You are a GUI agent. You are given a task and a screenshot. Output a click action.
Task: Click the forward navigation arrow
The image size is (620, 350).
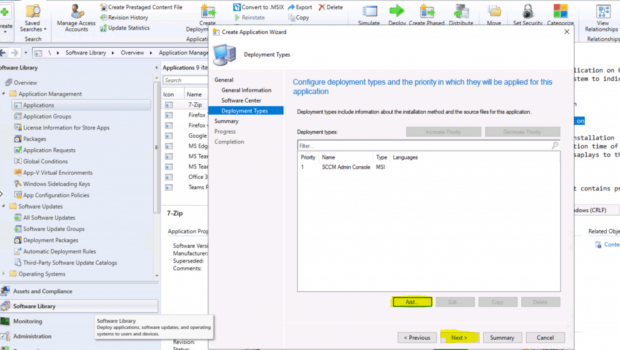pyautogui.click(x=15, y=53)
